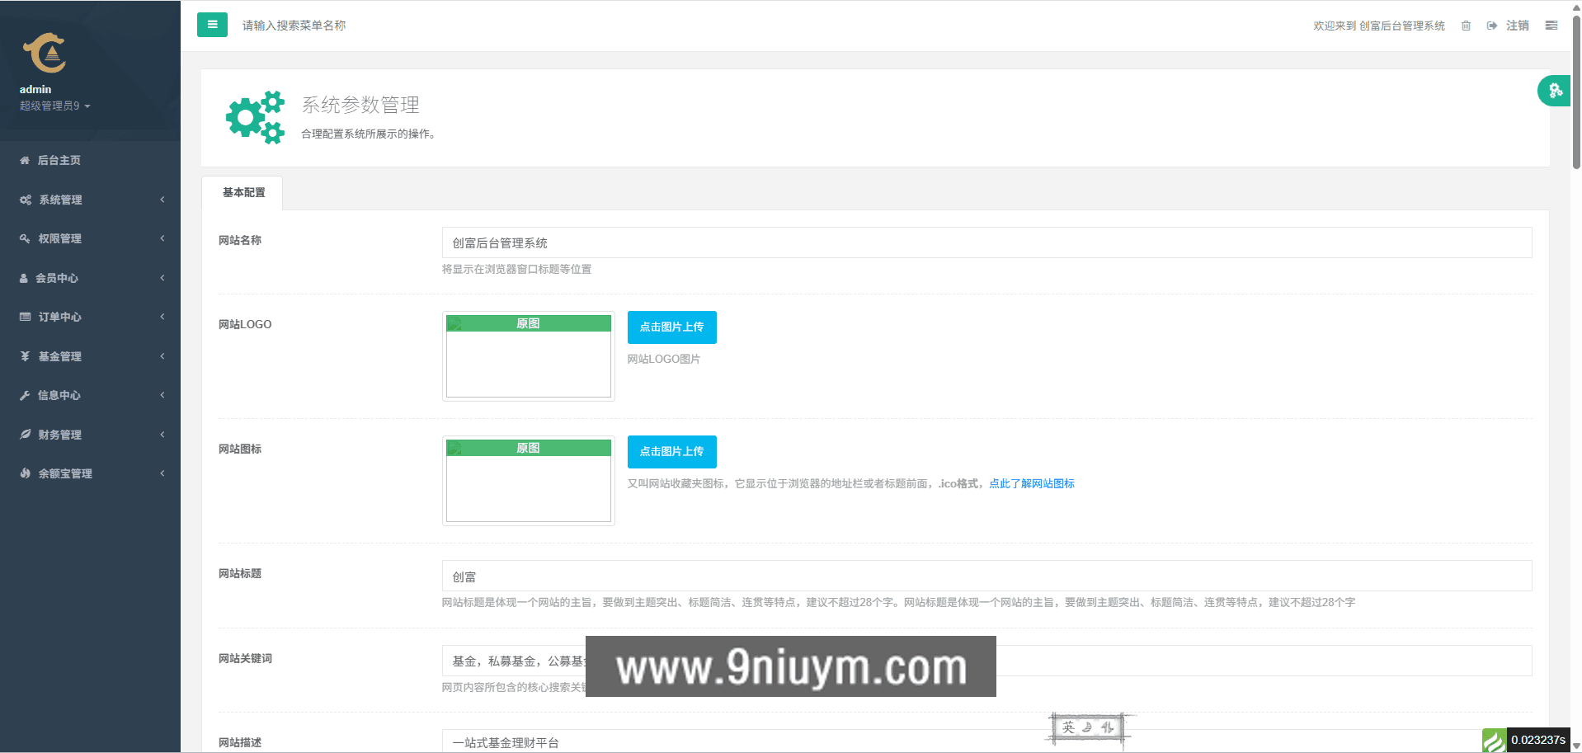Click the list toggle icon at far top right
The width and height of the screenshot is (1582, 753).
[1551, 26]
